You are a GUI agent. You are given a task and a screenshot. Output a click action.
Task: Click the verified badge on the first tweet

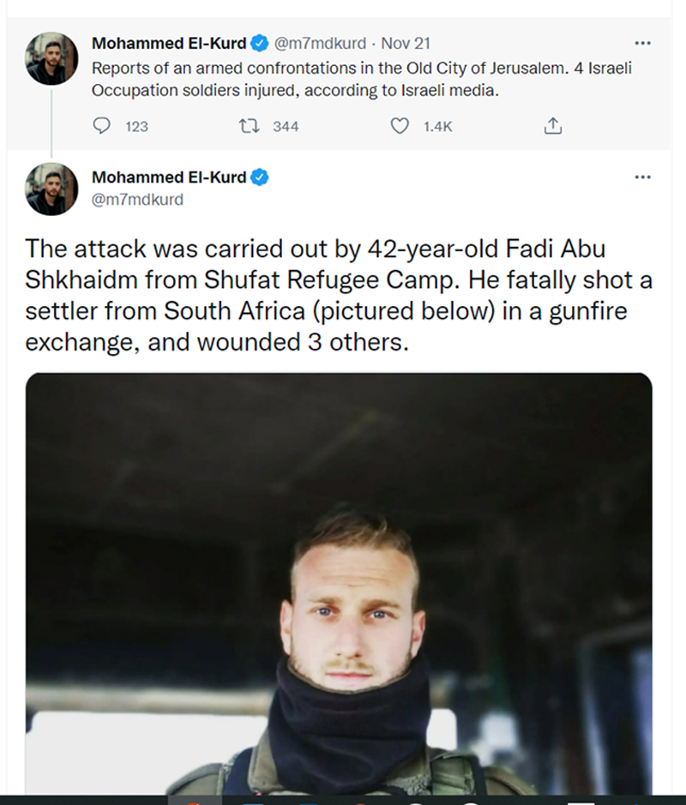click(261, 43)
